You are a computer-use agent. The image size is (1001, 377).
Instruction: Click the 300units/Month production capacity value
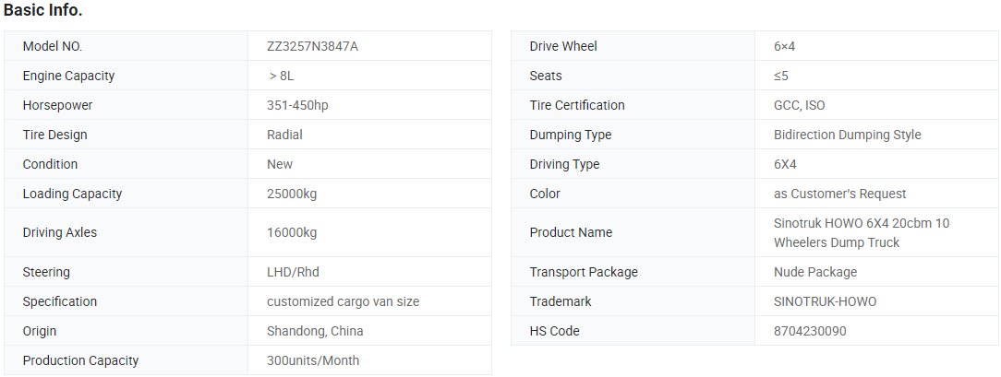tap(313, 360)
